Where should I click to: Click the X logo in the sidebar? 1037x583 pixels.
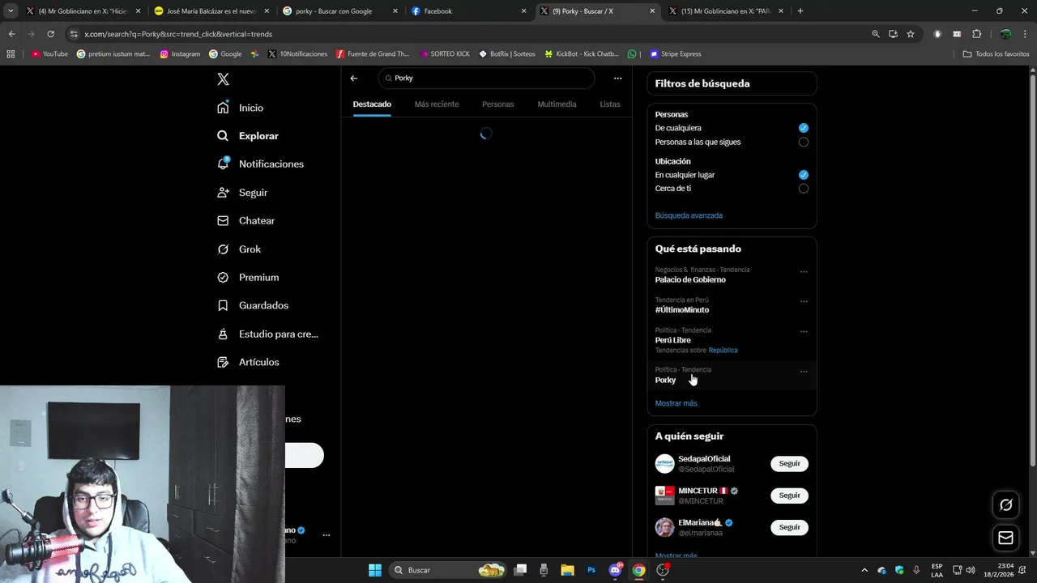click(223, 79)
